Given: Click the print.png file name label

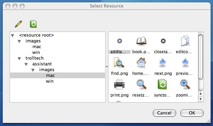Looking at the screenshot, I should [119, 95].
